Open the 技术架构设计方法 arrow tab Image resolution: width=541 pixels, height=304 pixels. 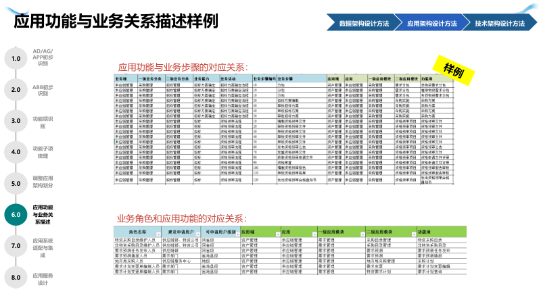[x=500, y=23]
